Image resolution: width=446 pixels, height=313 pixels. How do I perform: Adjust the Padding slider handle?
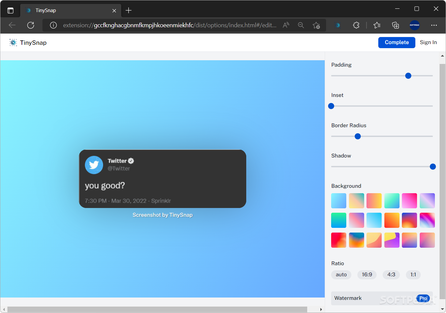tap(408, 76)
